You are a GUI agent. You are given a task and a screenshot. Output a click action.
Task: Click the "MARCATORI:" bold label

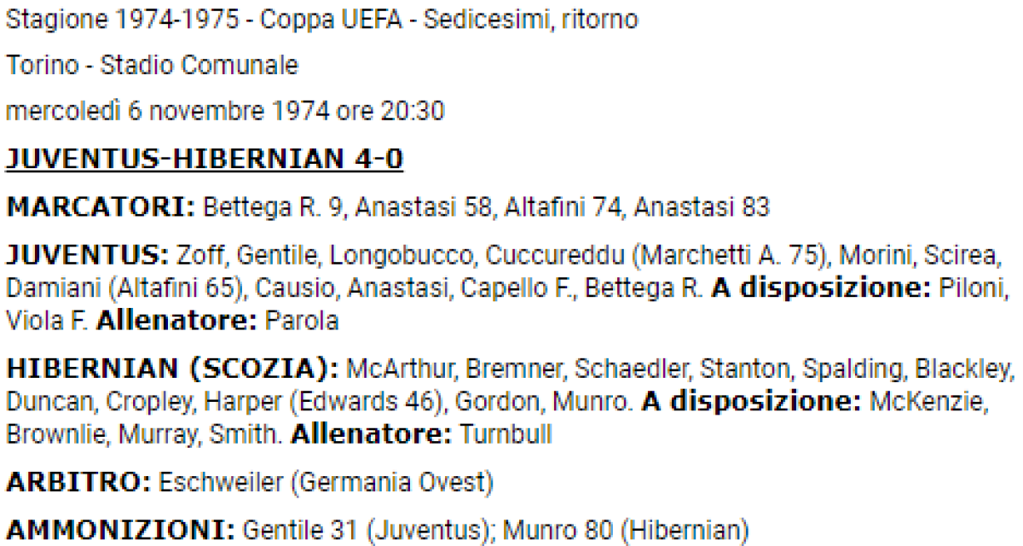click(x=101, y=207)
